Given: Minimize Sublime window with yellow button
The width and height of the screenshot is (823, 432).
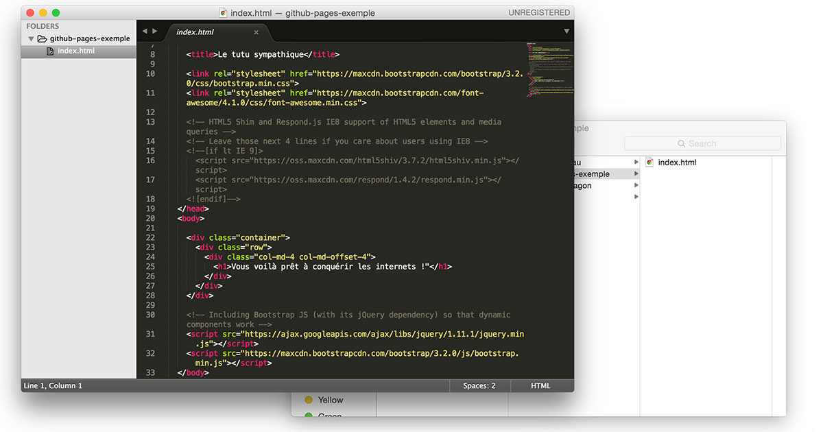Looking at the screenshot, I should 43,12.
